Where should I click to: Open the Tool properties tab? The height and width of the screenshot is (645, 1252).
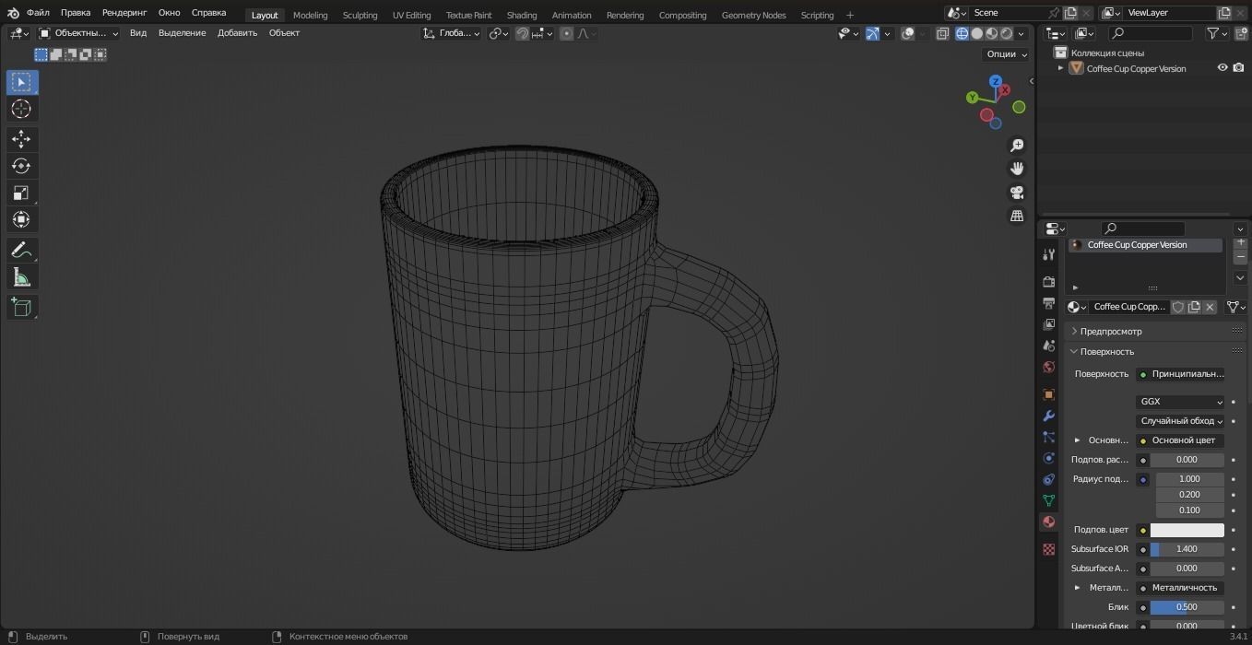pos(1048,254)
